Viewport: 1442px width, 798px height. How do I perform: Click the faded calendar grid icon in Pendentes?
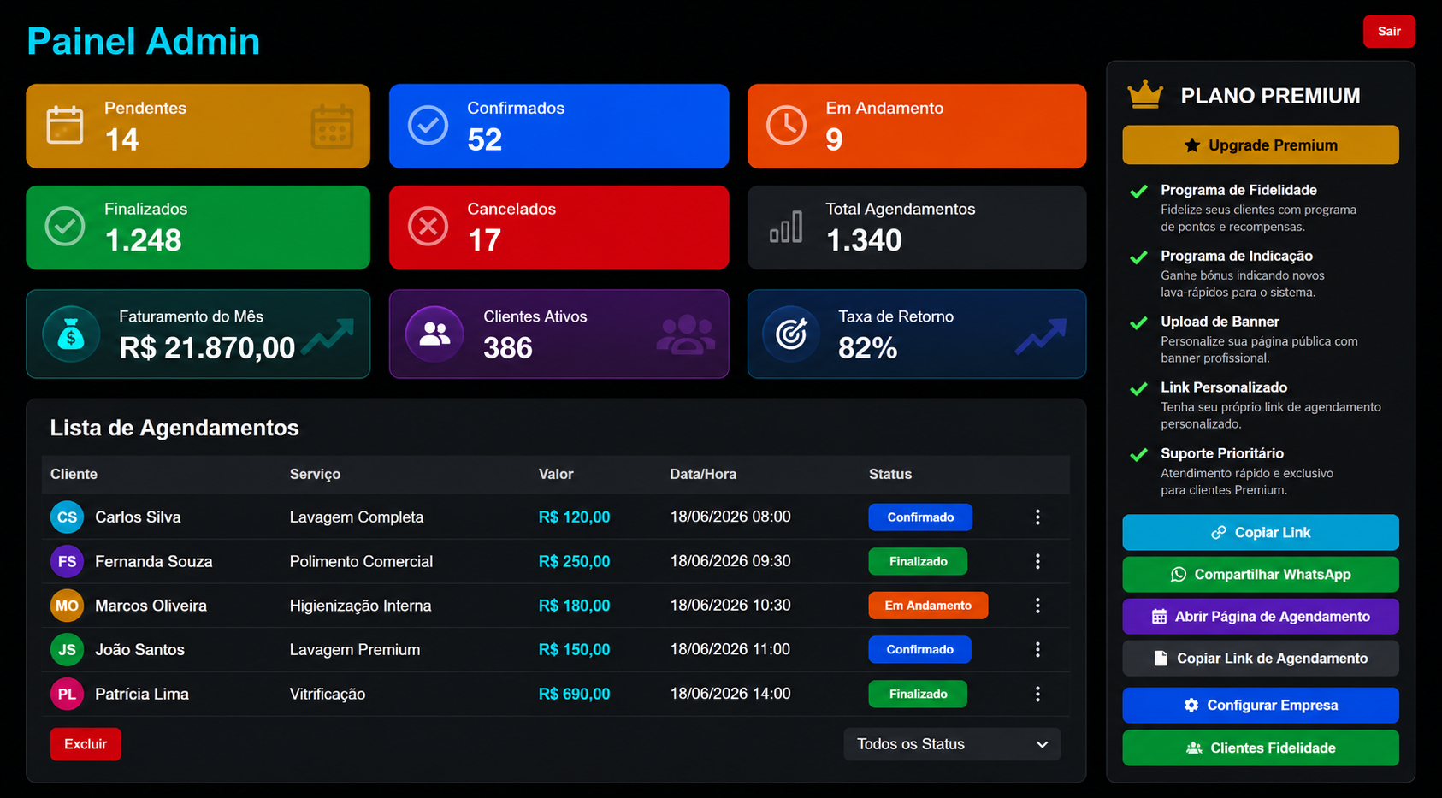coord(333,127)
